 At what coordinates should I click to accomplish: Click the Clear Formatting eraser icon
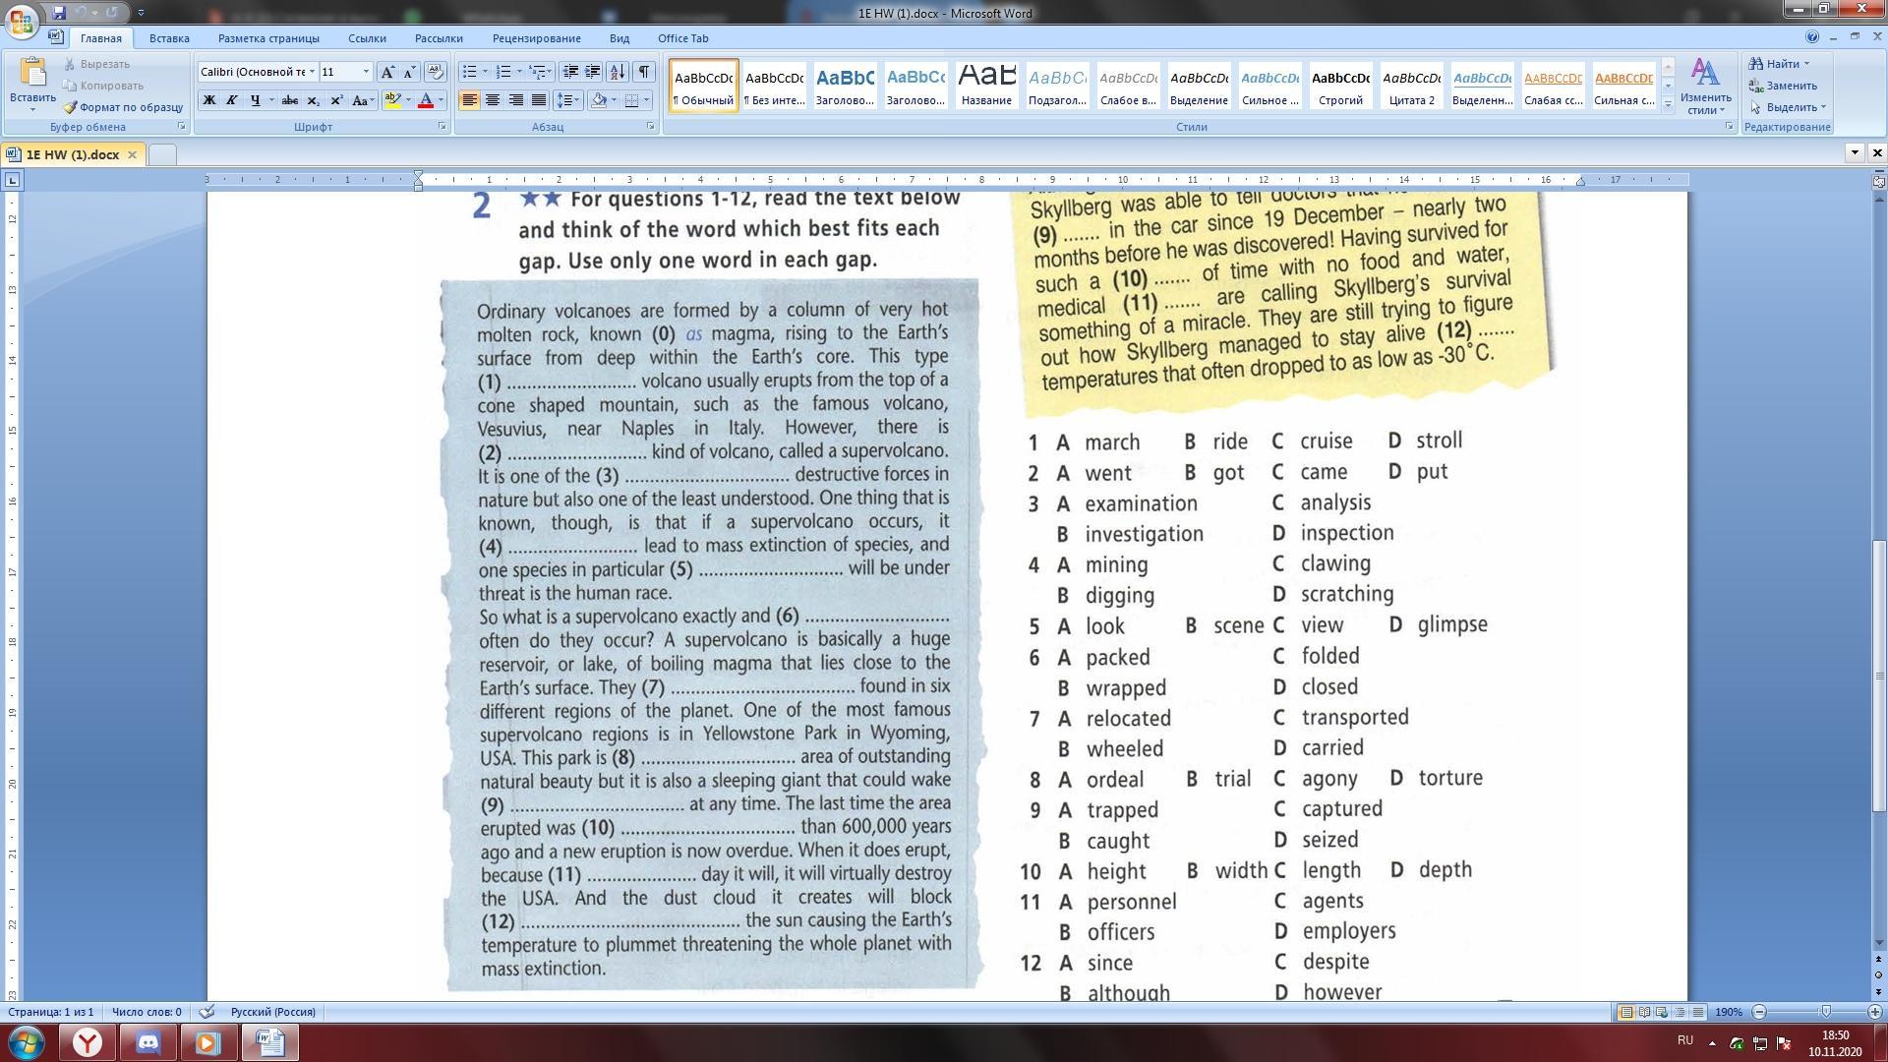[436, 72]
